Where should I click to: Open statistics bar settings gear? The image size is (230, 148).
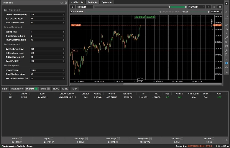coord(227,140)
